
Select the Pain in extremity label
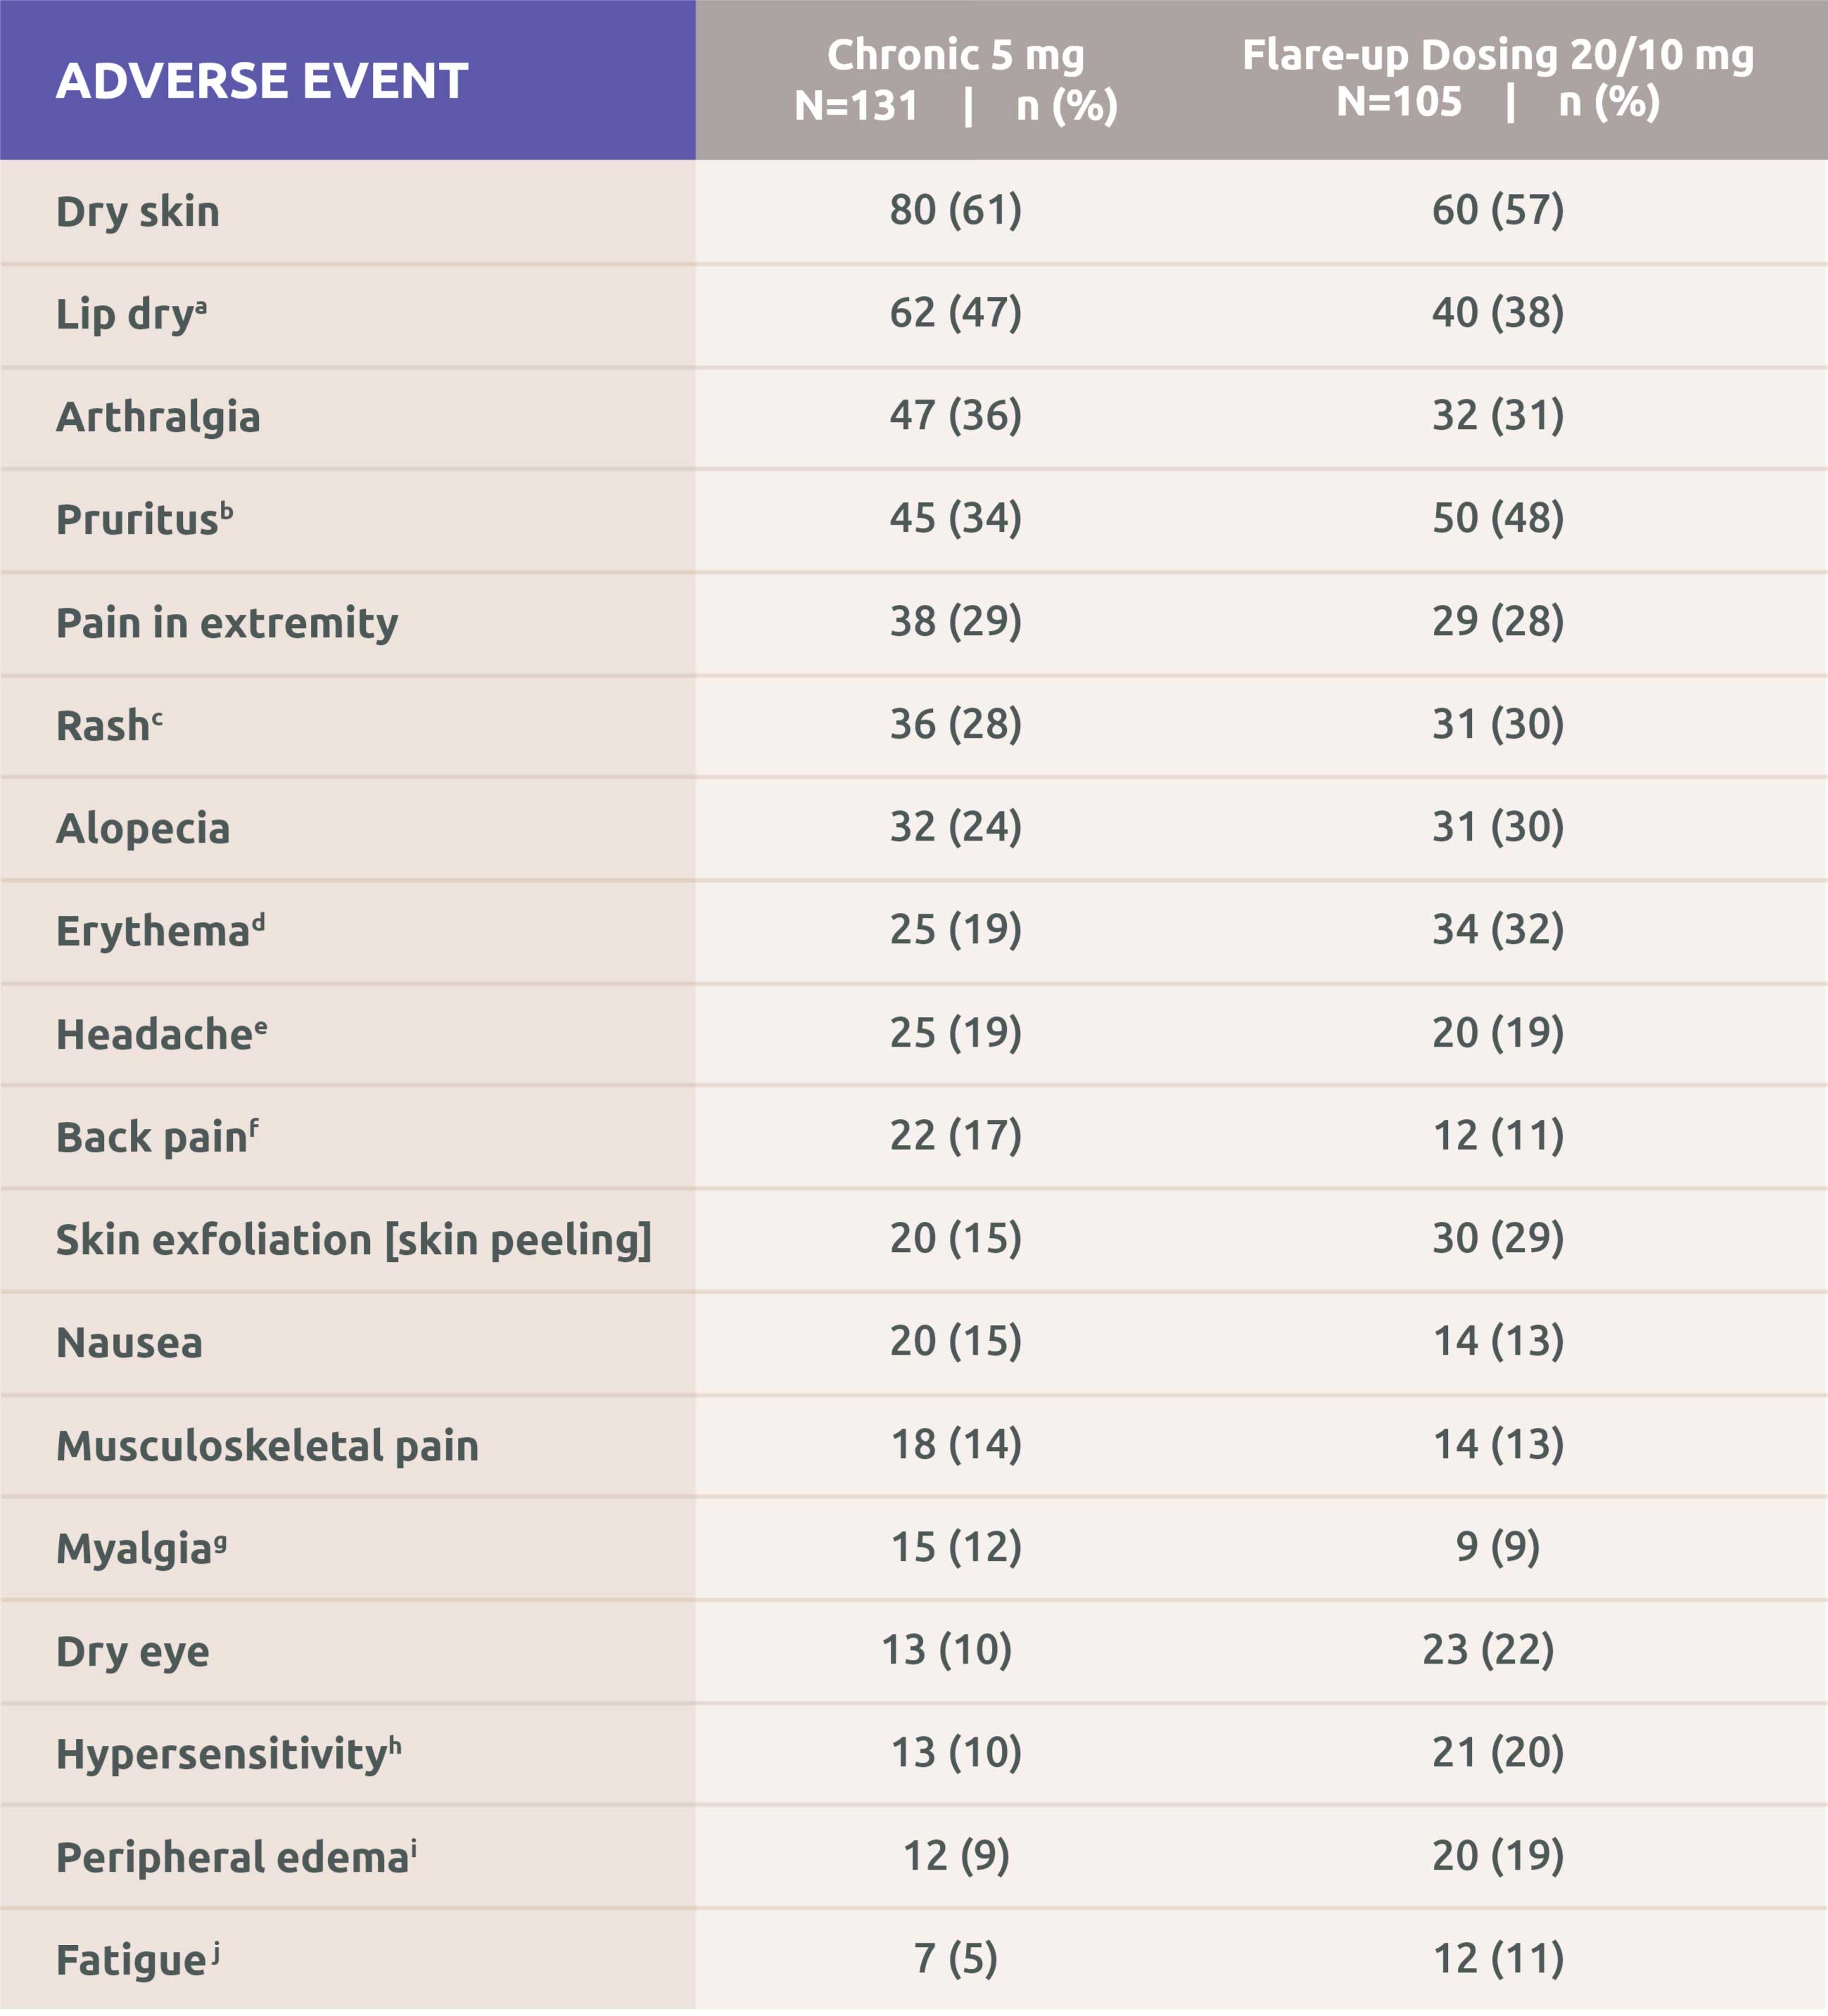coord(227,623)
